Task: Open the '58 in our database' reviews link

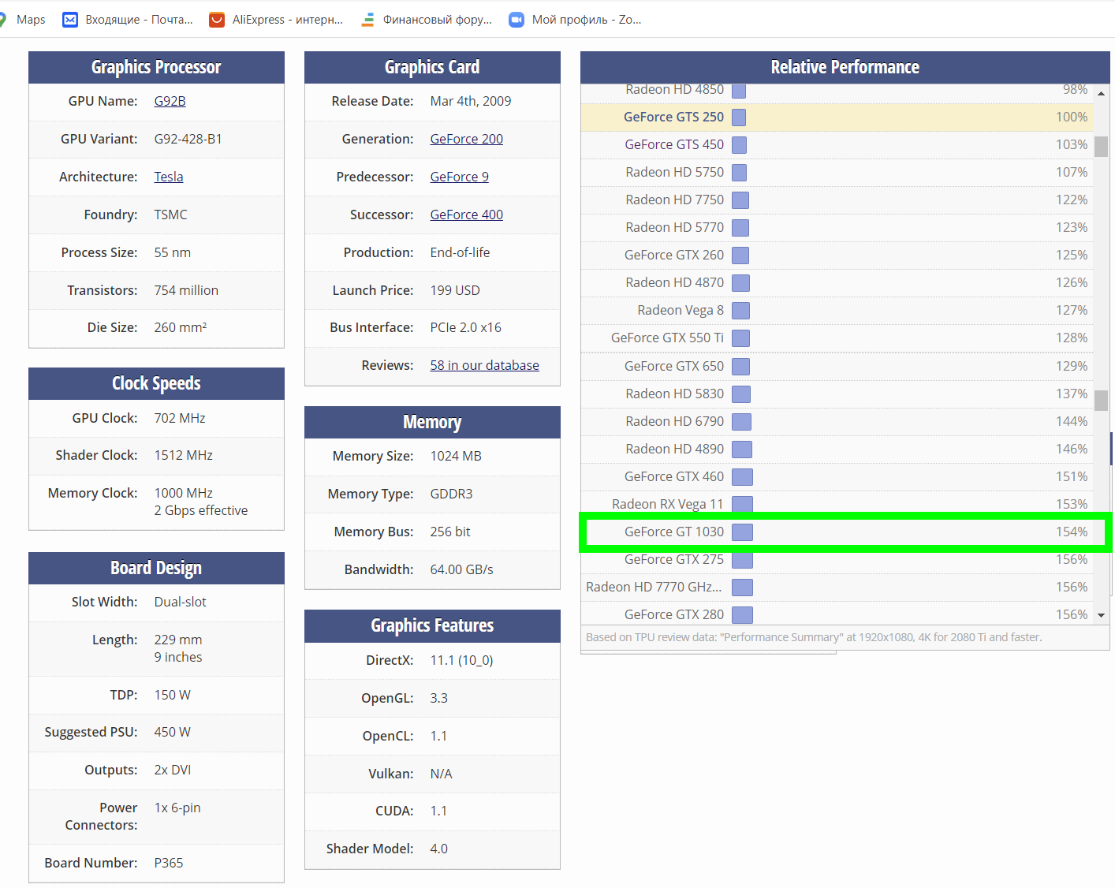Action: click(x=484, y=365)
